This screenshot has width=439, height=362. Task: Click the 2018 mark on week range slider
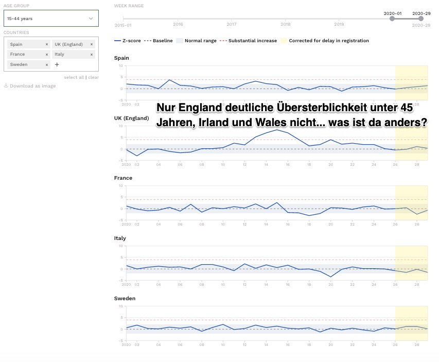(286, 24)
